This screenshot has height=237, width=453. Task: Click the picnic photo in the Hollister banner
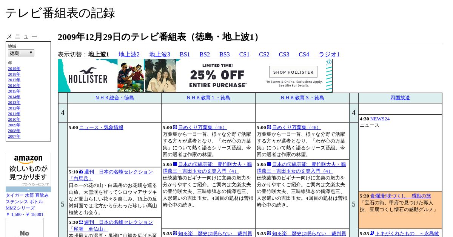(x=131, y=76)
